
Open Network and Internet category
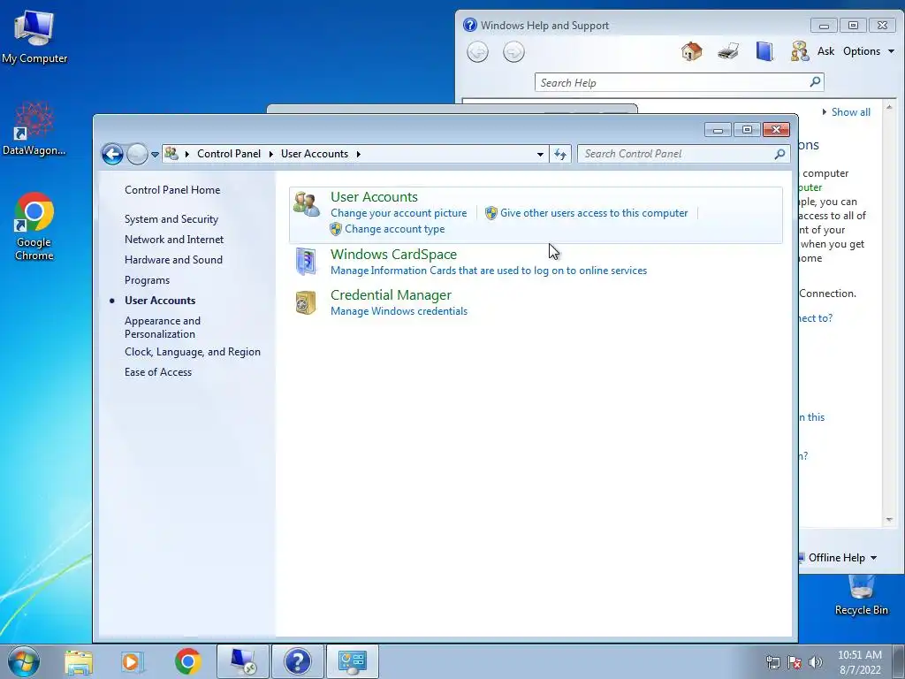[x=174, y=240]
